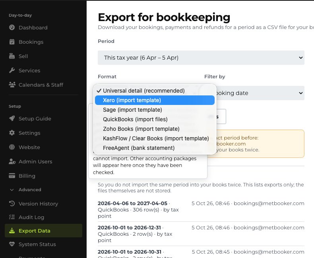Click the Sell cash register icon

(x=12, y=56)
